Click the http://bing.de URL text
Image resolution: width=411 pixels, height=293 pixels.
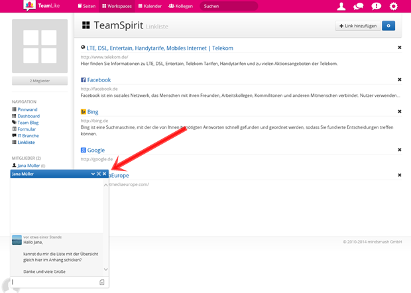point(94,121)
